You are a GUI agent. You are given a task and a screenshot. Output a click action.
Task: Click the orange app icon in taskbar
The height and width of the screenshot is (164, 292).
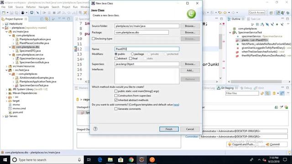tap(152, 160)
